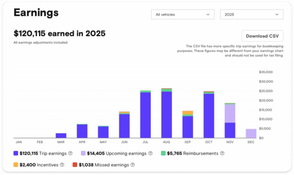Screen dimensions: 294x175
Task: Click help icon beside Upcoming earnings
Action: 150,153
